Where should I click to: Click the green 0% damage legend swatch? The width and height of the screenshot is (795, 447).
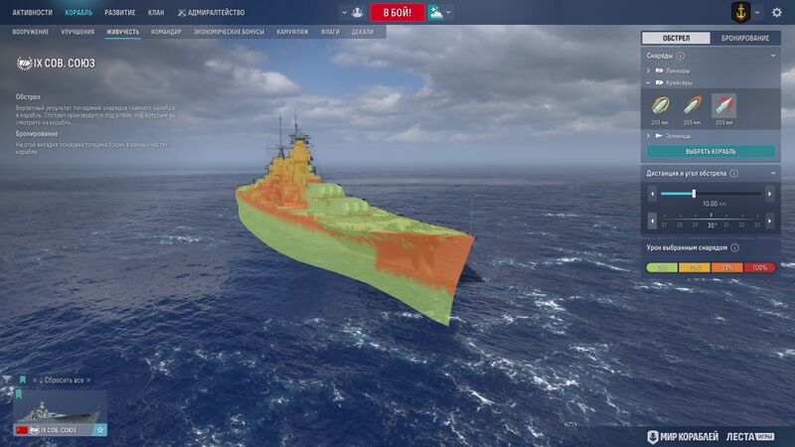pyautogui.click(x=662, y=267)
